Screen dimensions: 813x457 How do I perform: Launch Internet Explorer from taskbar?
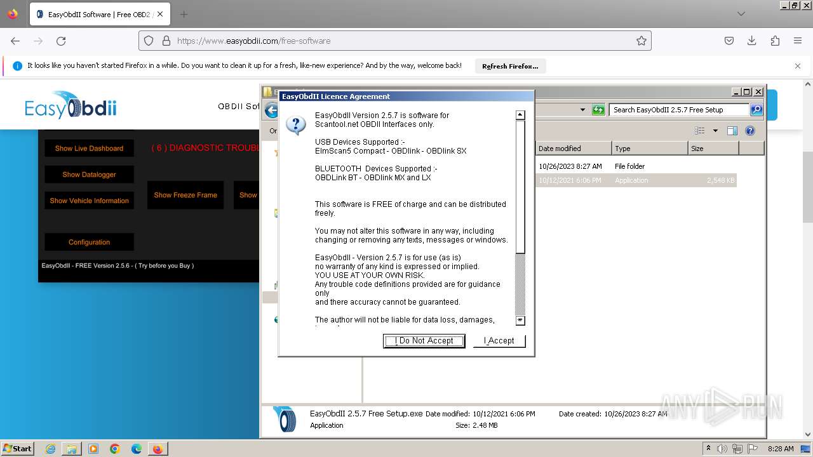pos(50,449)
